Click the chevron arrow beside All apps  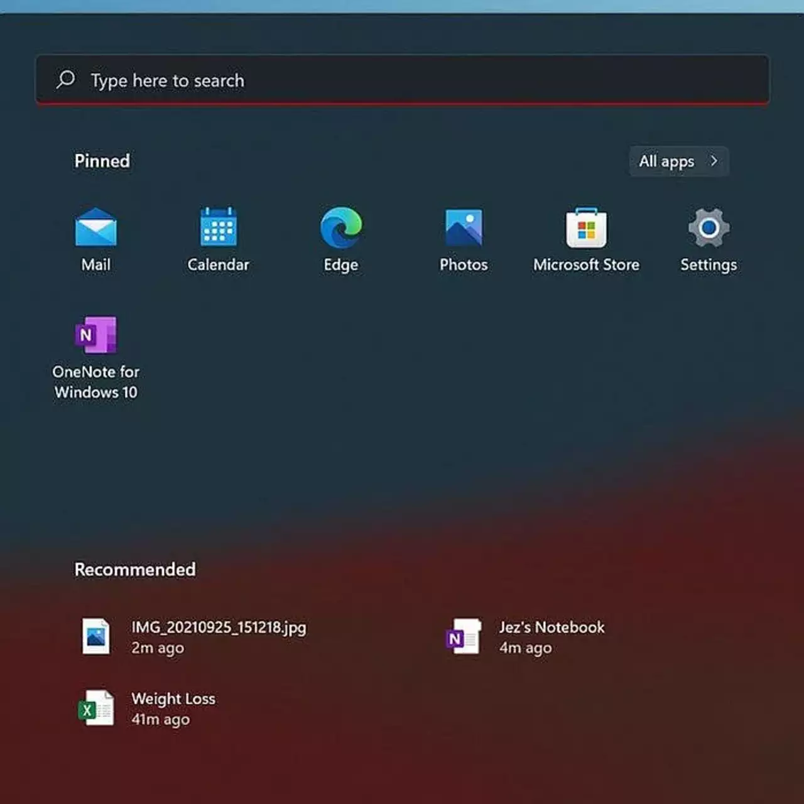coord(714,161)
